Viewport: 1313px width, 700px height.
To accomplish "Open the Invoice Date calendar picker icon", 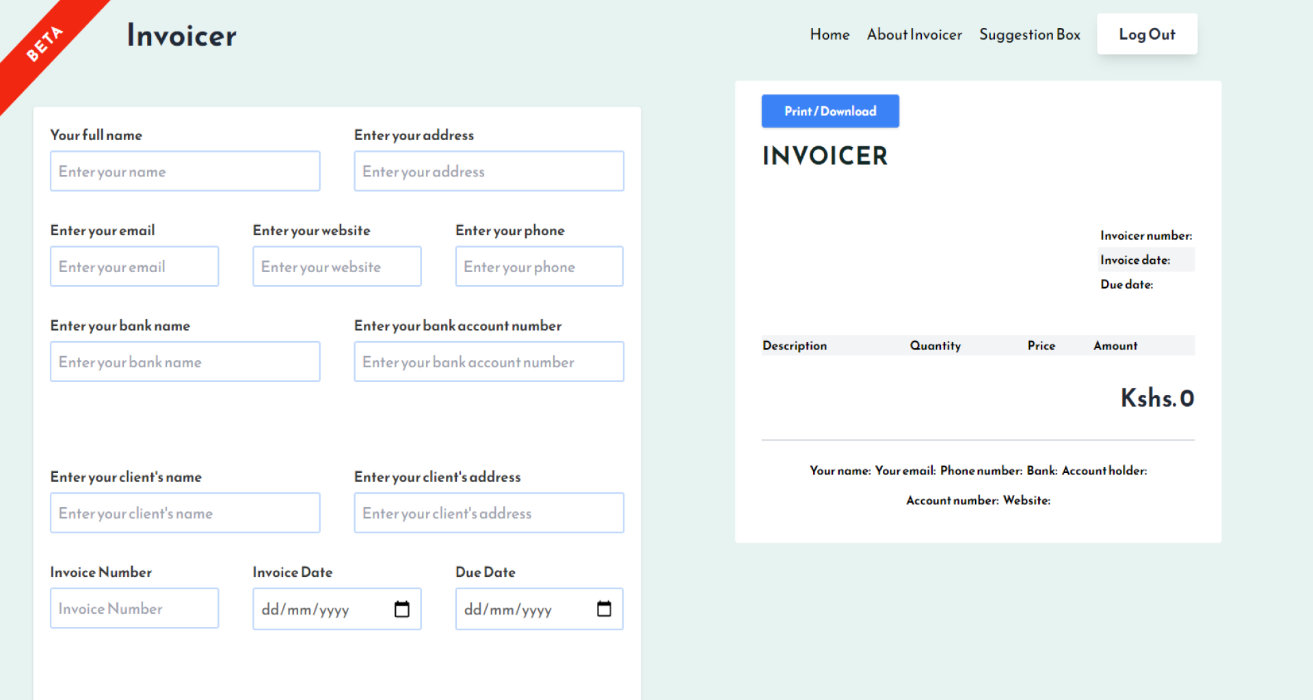I will pyautogui.click(x=402, y=609).
